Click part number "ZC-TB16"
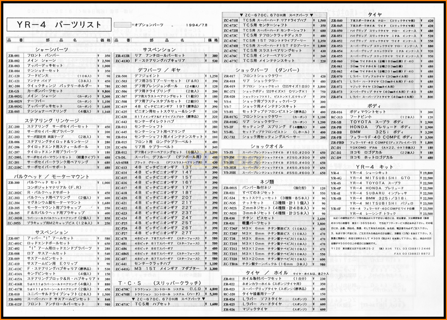Viewport: 447px width, 320px height. (231, 264)
